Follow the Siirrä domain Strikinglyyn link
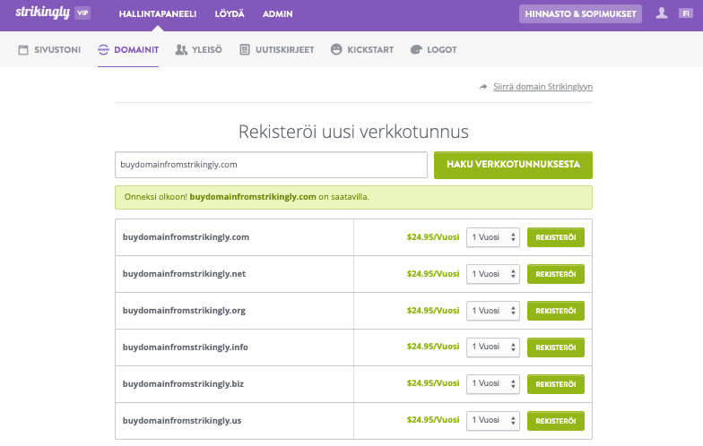This screenshot has width=703, height=446. click(542, 87)
